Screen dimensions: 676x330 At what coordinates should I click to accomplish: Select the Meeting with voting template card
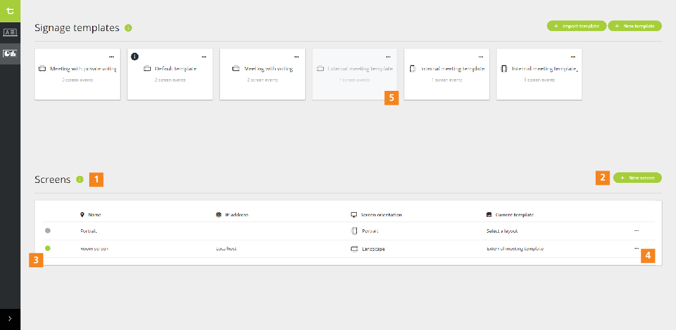coord(262,74)
